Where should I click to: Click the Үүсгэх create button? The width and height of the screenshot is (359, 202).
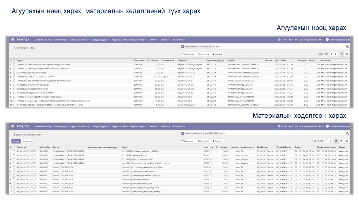point(16,141)
